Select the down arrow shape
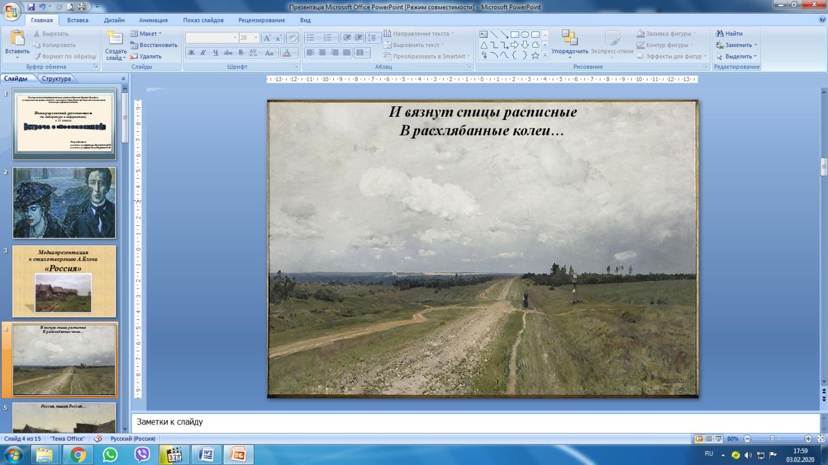Image resolution: width=828 pixels, height=465 pixels. pyautogui.click(x=525, y=45)
